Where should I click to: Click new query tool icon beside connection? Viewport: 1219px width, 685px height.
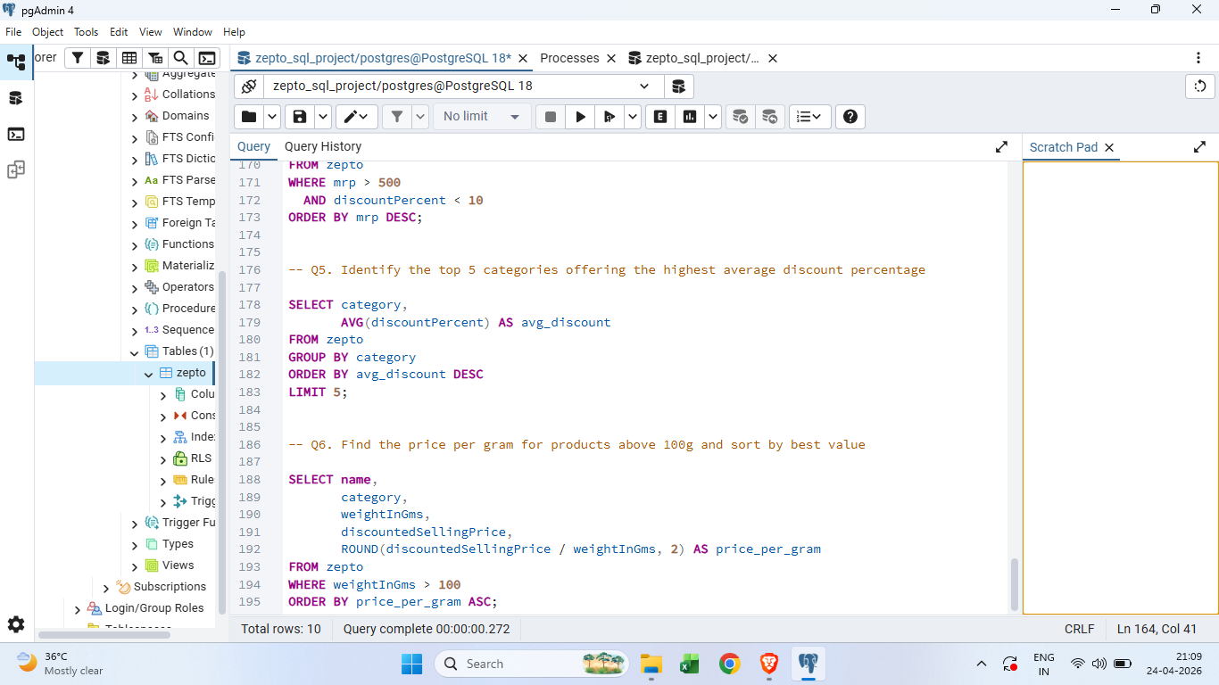click(679, 87)
